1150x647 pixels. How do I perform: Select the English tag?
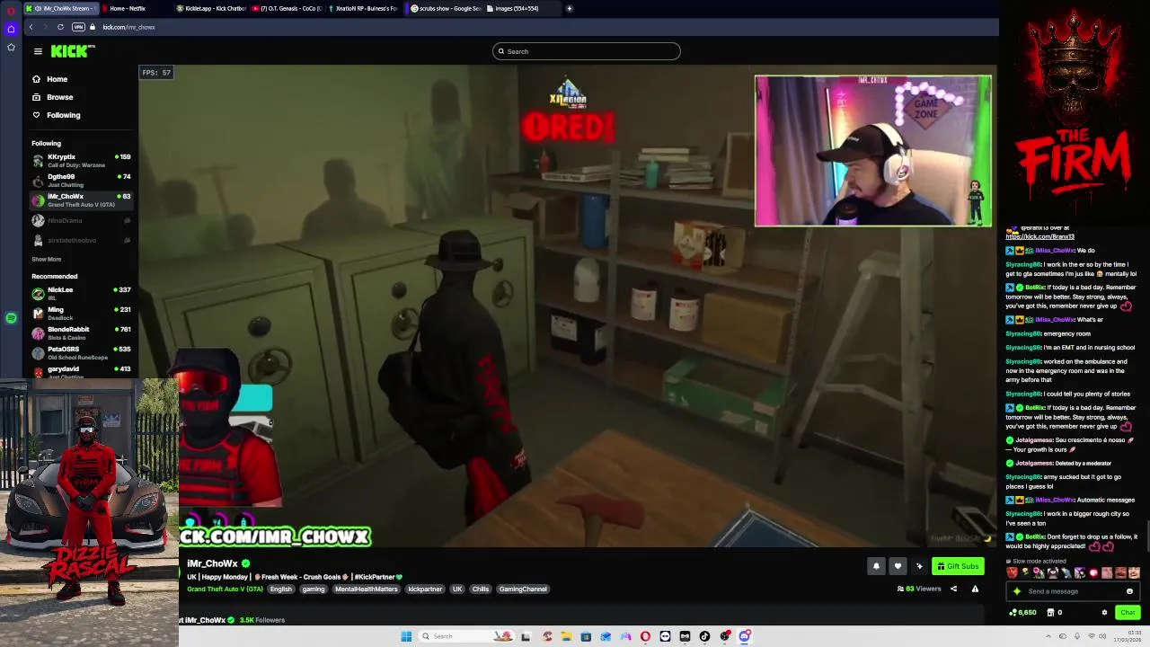281,589
